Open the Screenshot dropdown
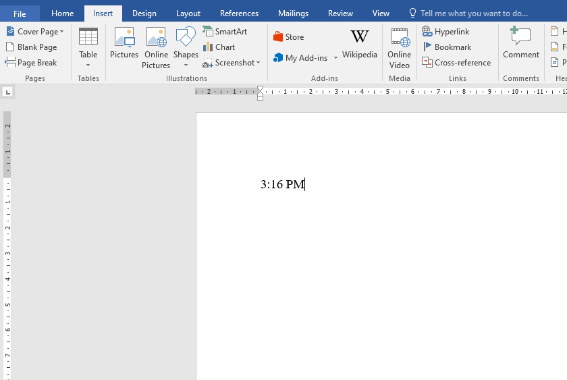 coord(258,63)
